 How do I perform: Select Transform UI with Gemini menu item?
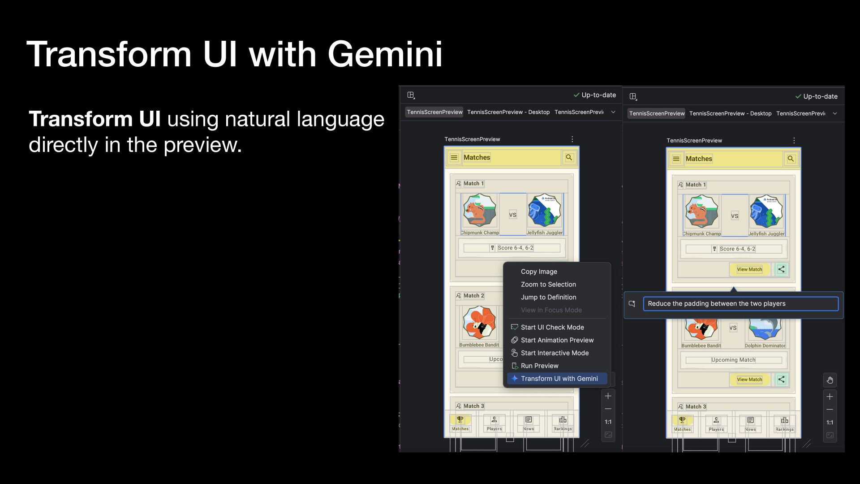click(559, 379)
